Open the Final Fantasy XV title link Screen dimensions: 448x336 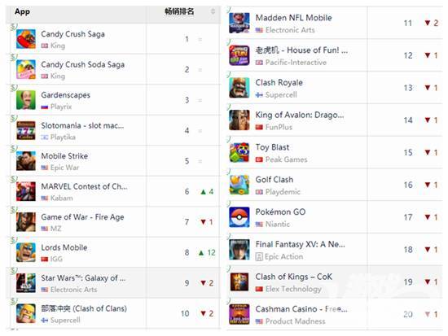[301, 244]
